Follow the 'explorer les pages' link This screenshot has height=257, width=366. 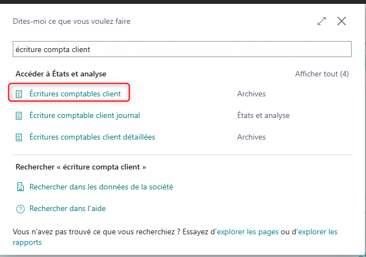tap(248, 232)
